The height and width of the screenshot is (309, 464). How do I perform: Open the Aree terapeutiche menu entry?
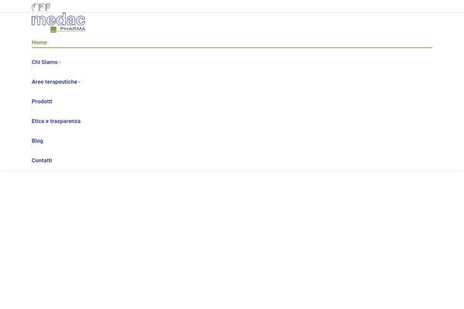pos(54,82)
